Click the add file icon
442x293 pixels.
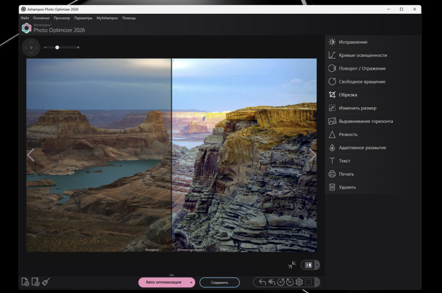25,282
